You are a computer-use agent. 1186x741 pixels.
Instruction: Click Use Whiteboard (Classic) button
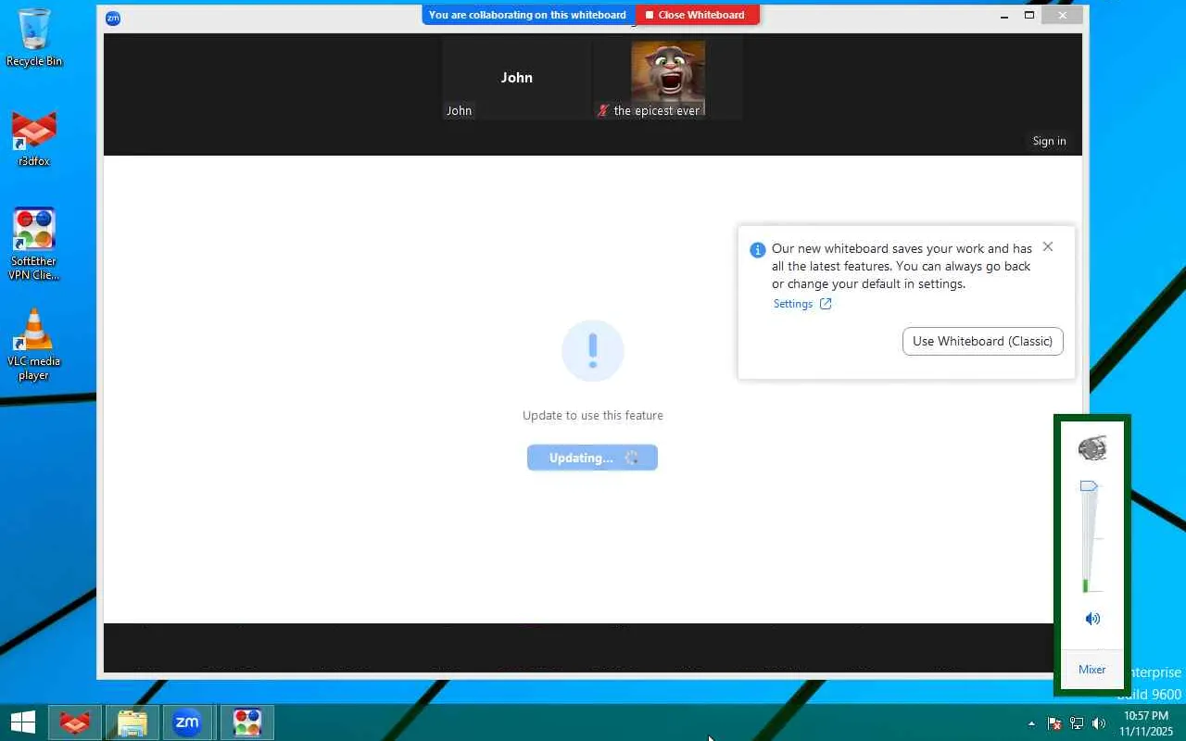pos(983,341)
